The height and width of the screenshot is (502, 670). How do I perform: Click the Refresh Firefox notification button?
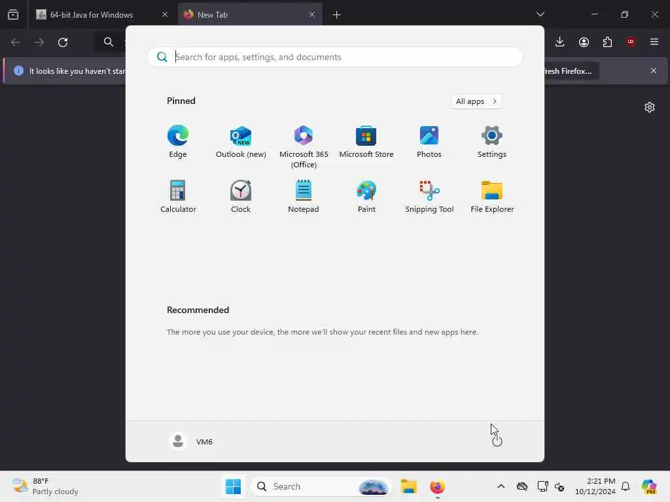pyautogui.click(x=571, y=71)
